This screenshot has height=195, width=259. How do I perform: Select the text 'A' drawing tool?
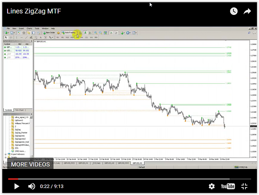pos(41,37)
